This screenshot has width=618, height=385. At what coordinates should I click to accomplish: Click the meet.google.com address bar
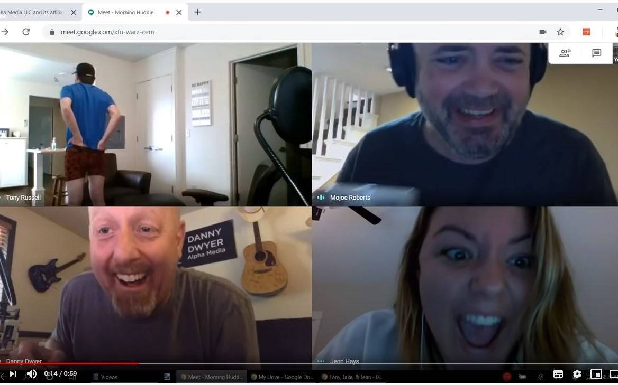click(265, 32)
